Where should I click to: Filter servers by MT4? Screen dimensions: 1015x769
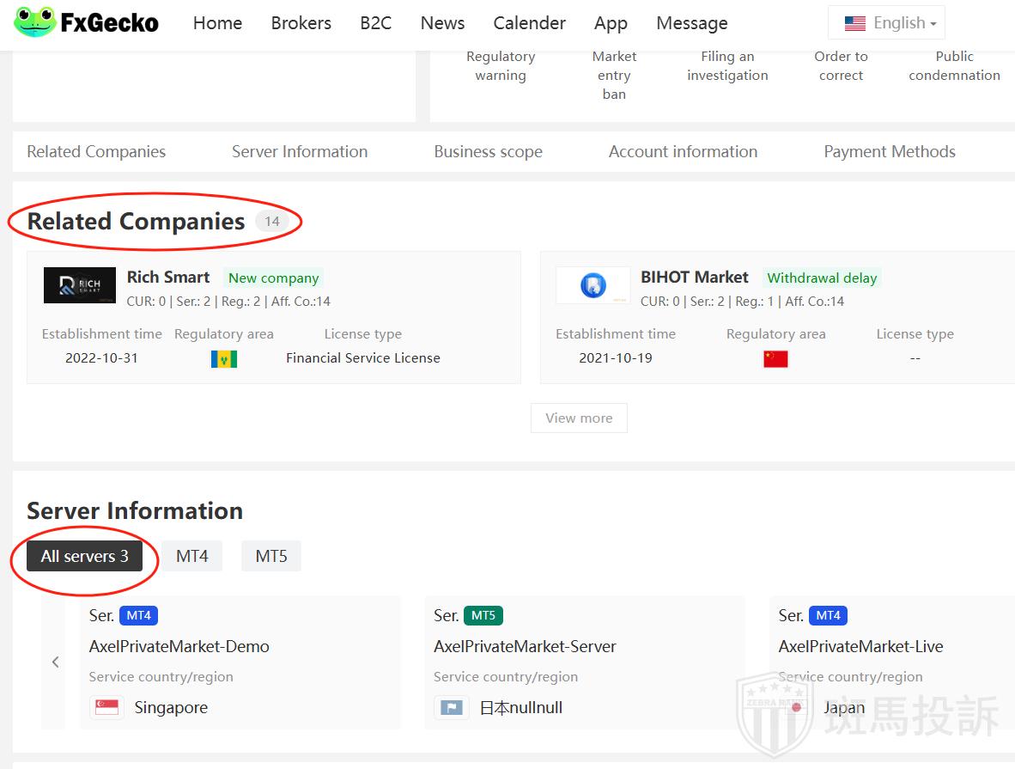coord(192,556)
